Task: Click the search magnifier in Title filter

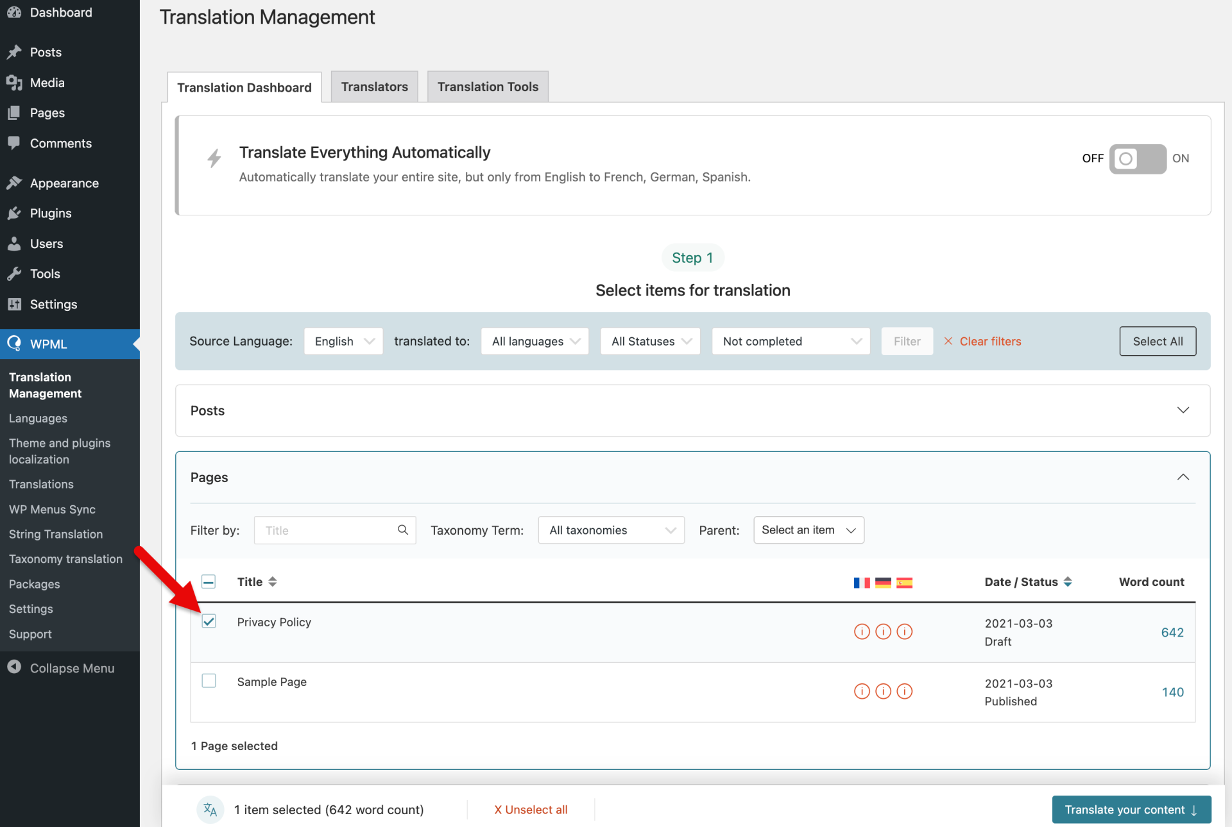Action: (x=403, y=530)
